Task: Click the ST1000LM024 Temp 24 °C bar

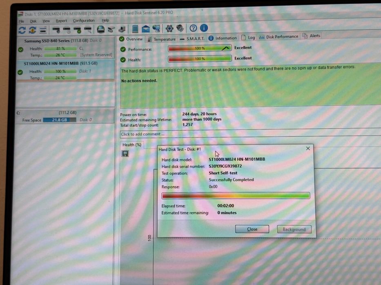Action: [x=60, y=78]
